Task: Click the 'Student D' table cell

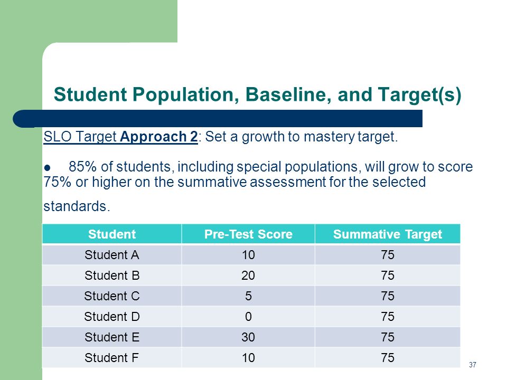Action: pyautogui.click(x=112, y=316)
